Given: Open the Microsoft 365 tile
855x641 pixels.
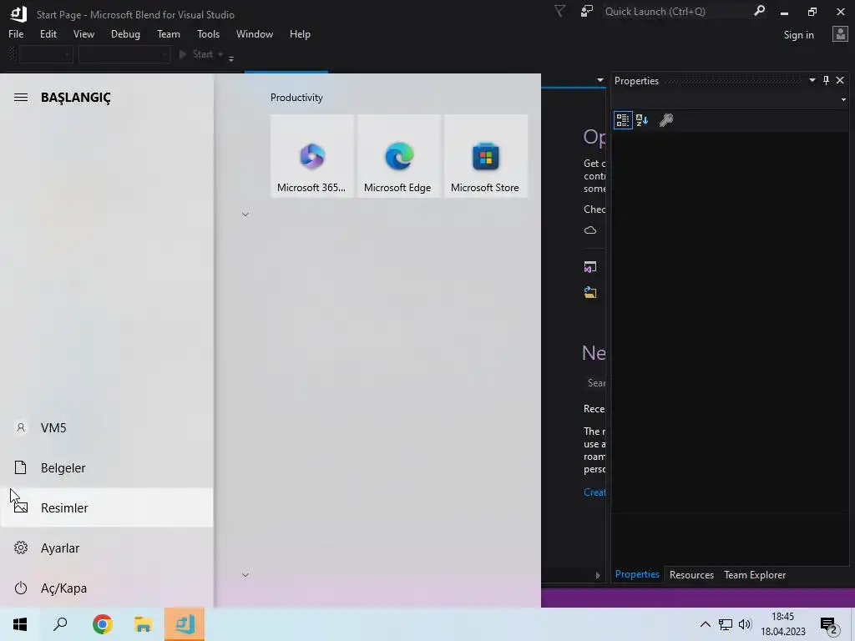Looking at the screenshot, I should pos(312,156).
